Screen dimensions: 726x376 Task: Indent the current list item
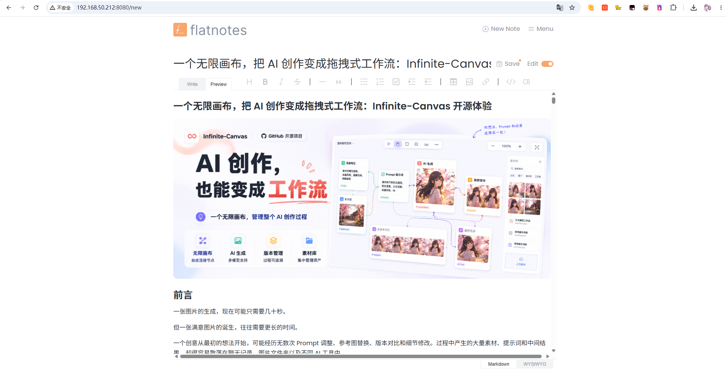coord(412,82)
